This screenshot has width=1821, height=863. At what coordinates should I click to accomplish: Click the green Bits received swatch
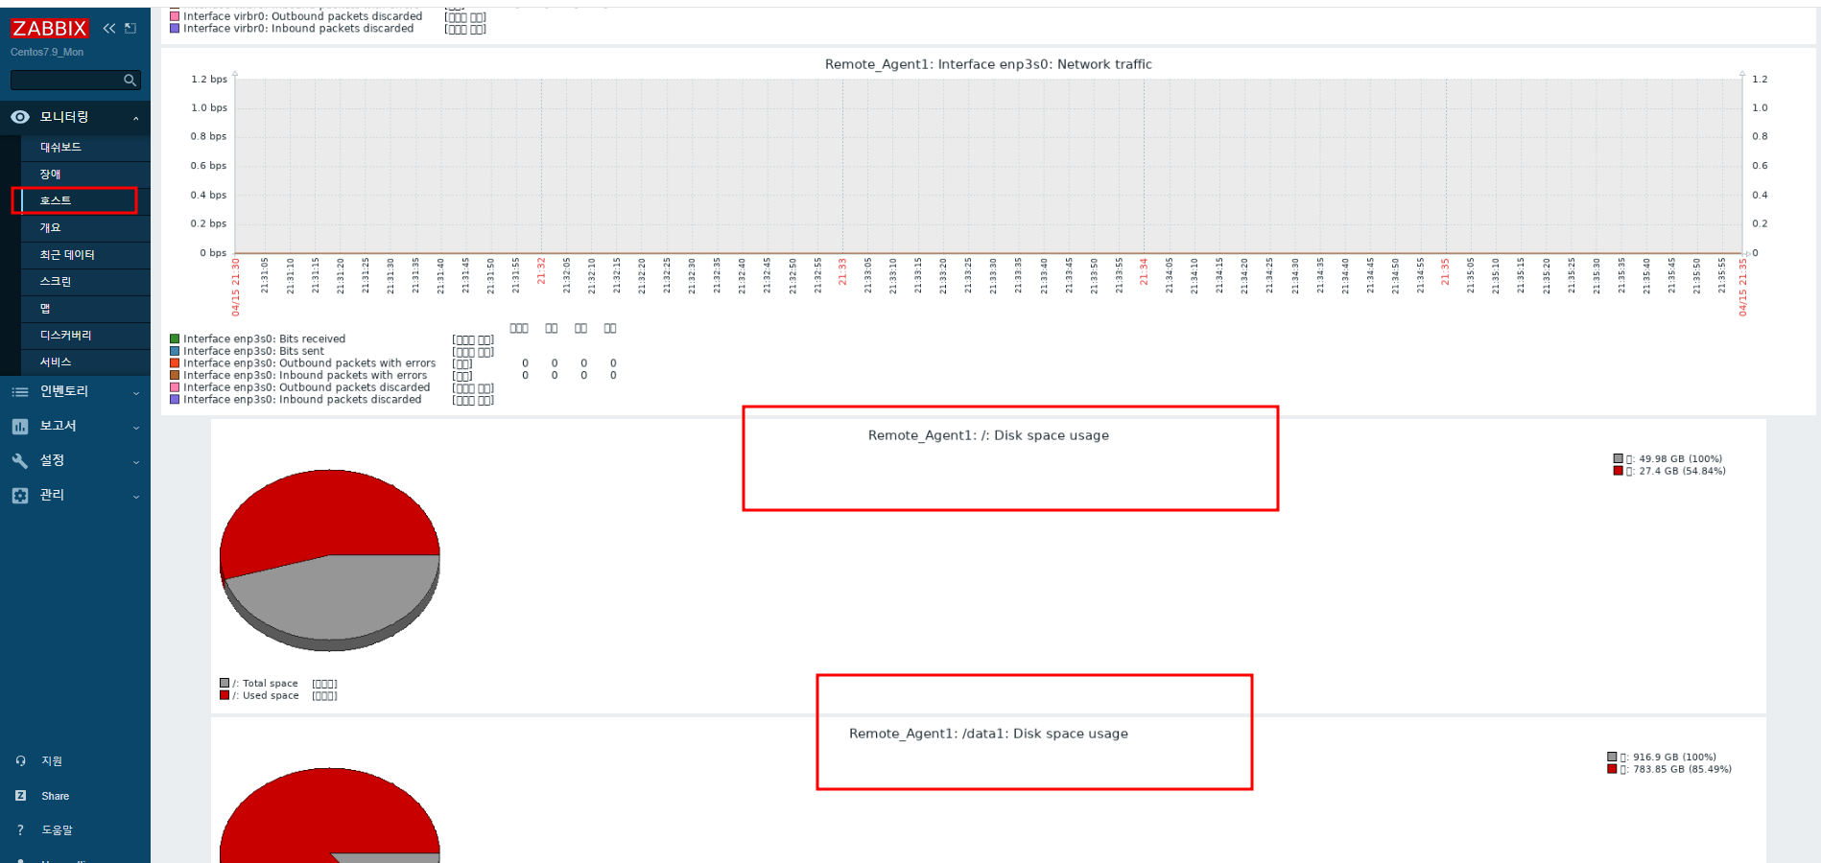pyautogui.click(x=175, y=338)
